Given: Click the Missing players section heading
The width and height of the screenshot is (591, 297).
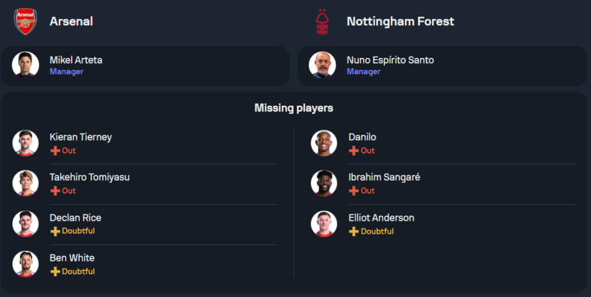Looking at the screenshot, I should tap(294, 108).
